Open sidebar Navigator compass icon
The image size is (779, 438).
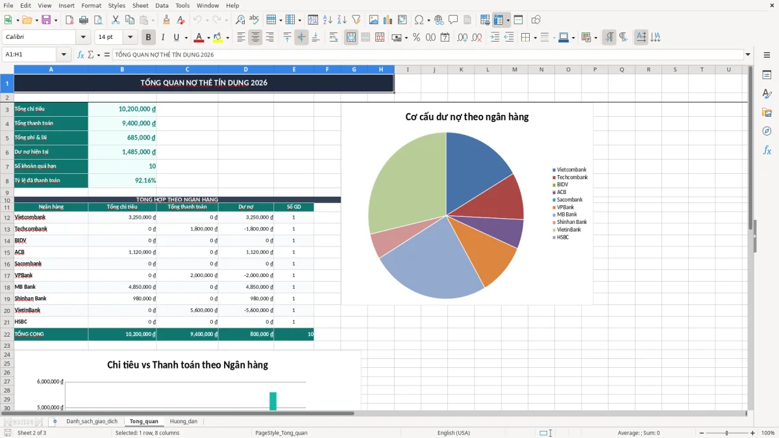tap(767, 131)
